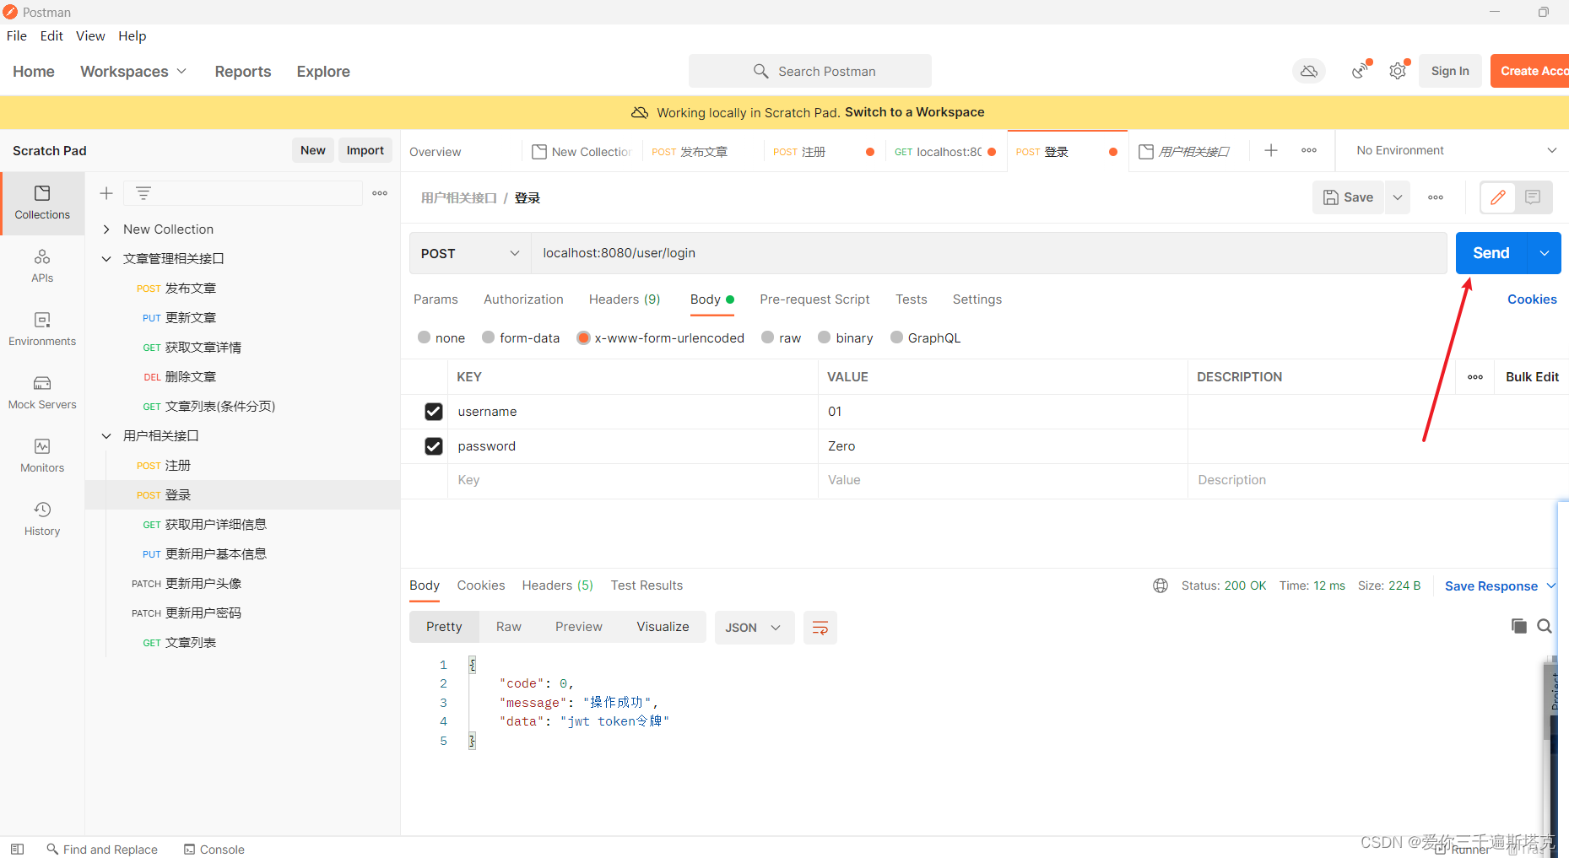Uncheck the password parameter checkbox
Image resolution: width=1569 pixels, height=858 pixels.
[x=434, y=445]
